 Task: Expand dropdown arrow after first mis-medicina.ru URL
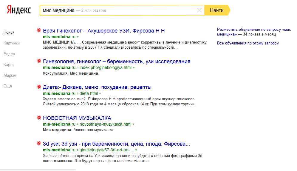(78, 37)
